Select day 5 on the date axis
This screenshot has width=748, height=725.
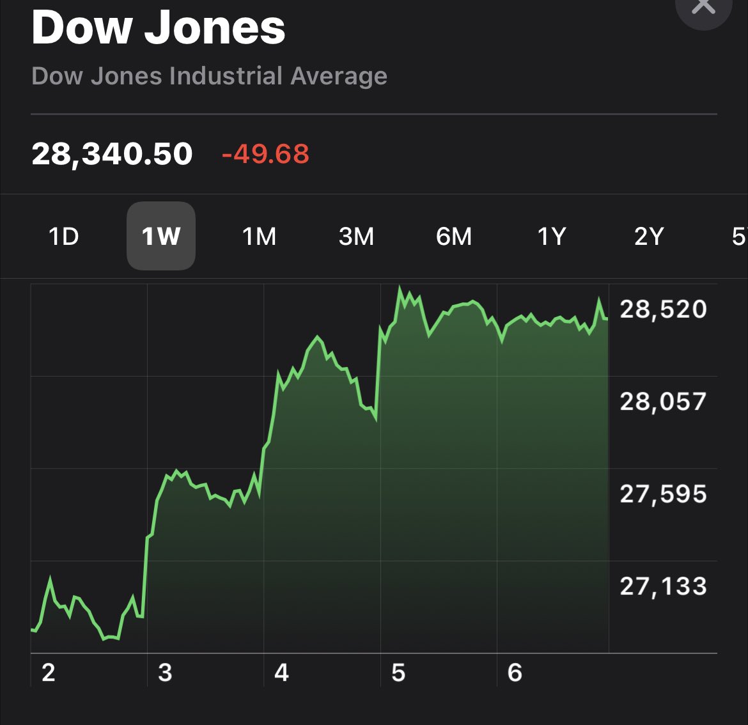pos(398,673)
